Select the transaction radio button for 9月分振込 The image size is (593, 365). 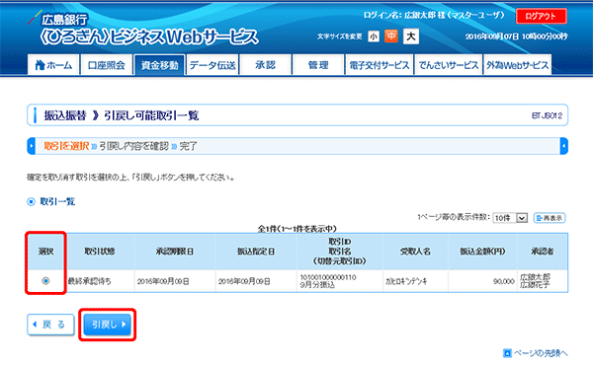coord(45,281)
